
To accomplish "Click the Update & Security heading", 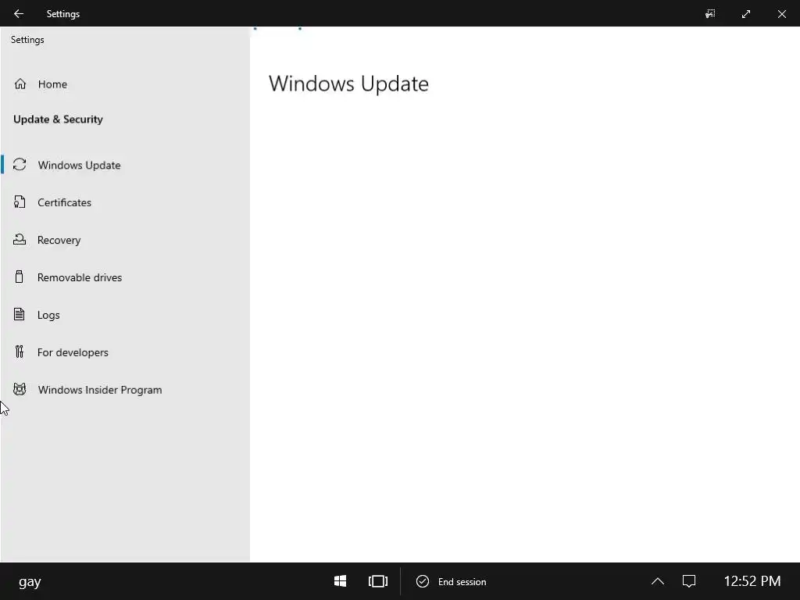I will [x=58, y=120].
